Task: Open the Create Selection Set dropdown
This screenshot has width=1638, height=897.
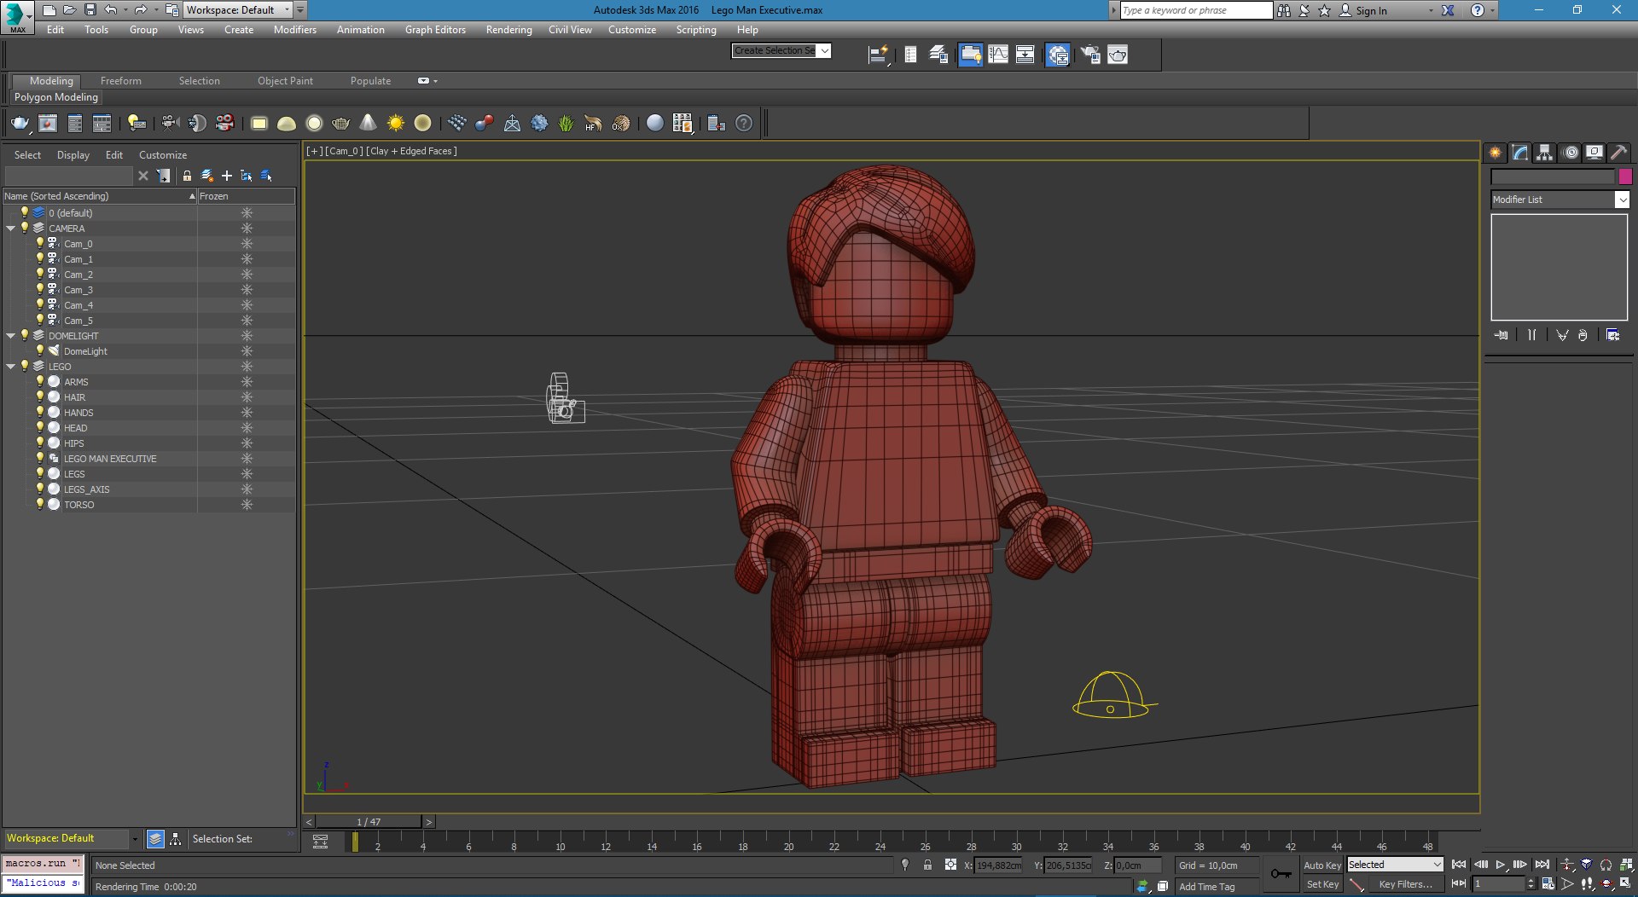Action: pos(824,50)
